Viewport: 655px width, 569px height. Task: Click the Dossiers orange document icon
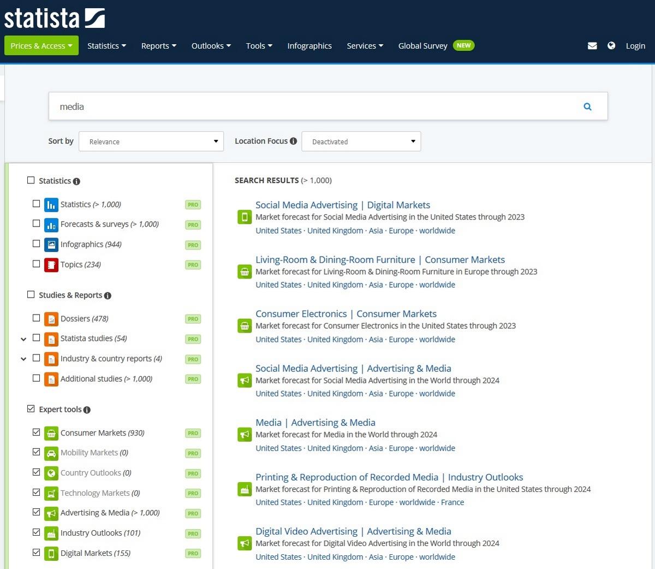(x=51, y=319)
